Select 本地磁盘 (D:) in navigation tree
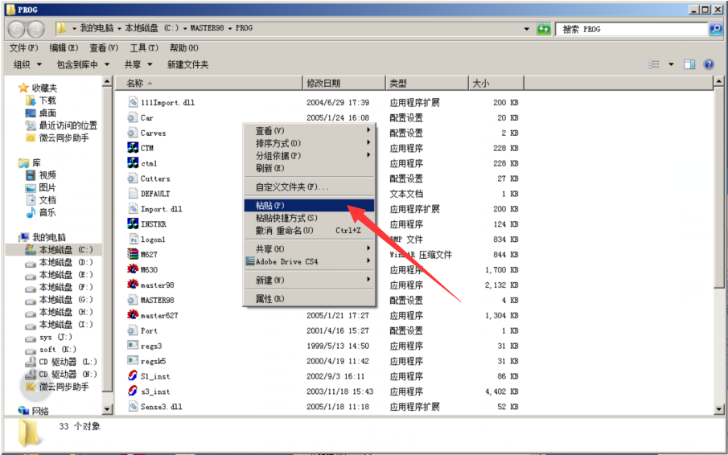This screenshot has height=455, width=728. [x=66, y=262]
